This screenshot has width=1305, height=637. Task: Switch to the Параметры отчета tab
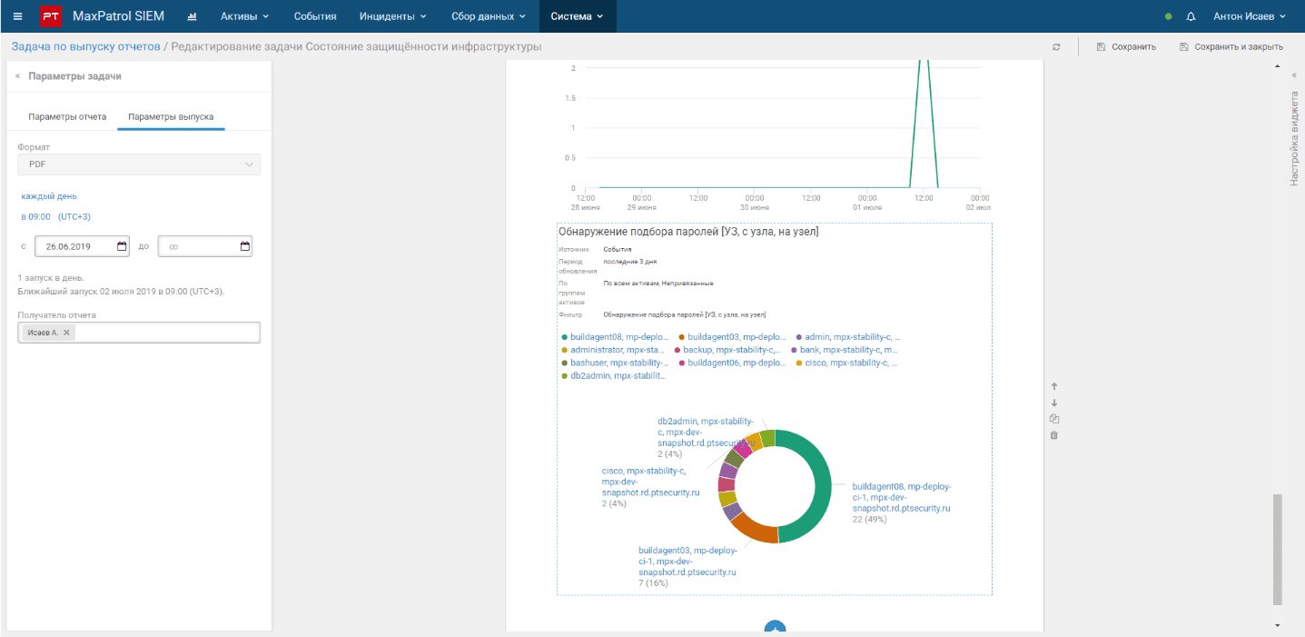point(67,117)
